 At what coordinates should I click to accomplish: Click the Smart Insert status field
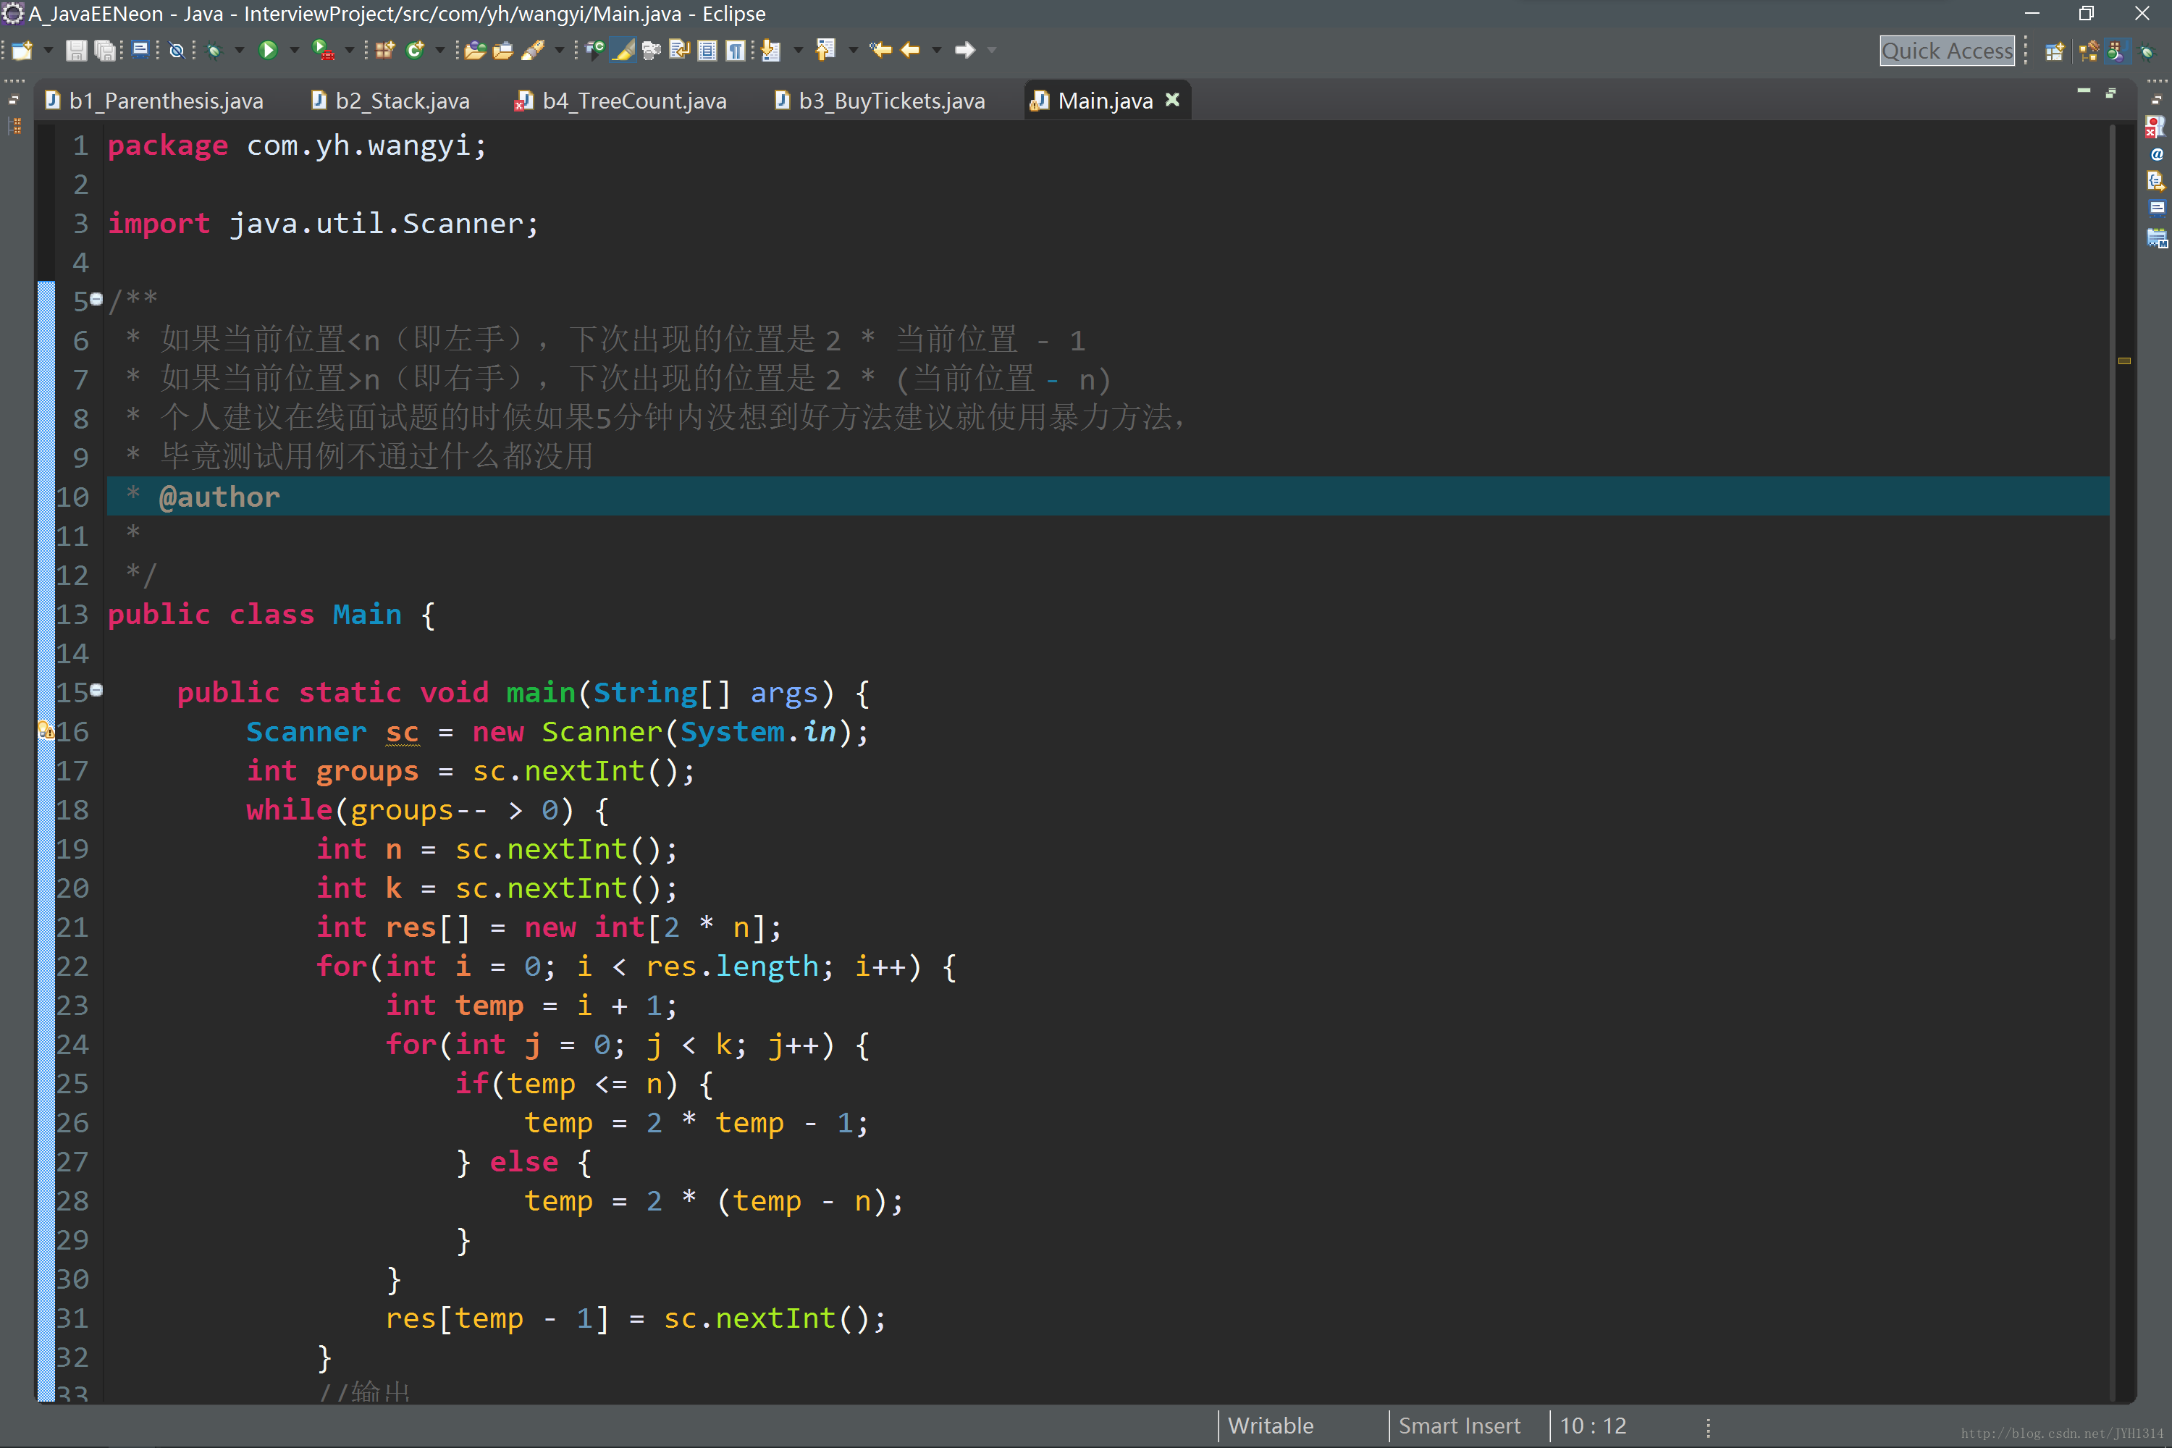1459,1425
